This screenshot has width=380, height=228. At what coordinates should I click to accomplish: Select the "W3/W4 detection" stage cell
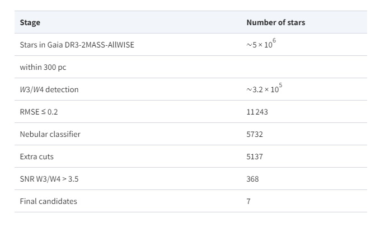coord(49,89)
